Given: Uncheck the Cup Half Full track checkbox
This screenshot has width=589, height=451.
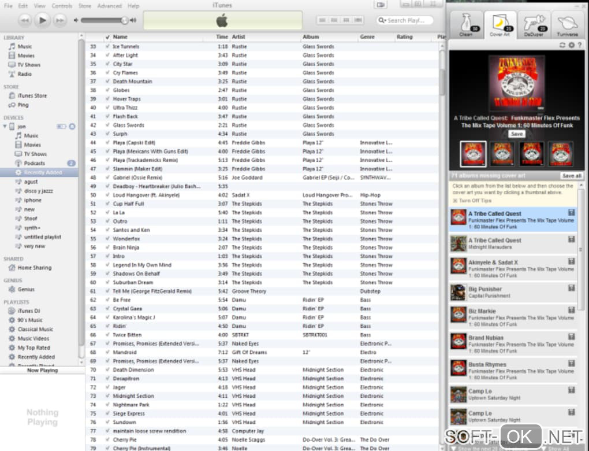Looking at the screenshot, I should (x=108, y=204).
